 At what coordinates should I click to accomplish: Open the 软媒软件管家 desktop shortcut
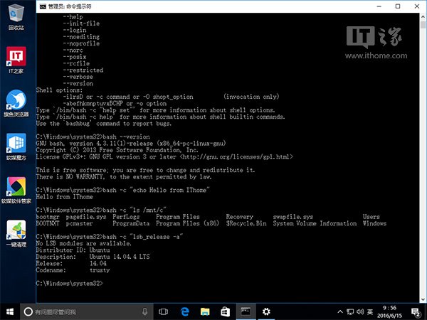(x=16, y=191)
